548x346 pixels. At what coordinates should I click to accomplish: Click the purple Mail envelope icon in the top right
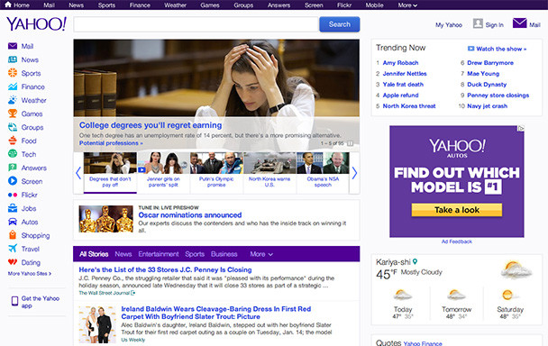pyautogui.click(x=520, y=23)
